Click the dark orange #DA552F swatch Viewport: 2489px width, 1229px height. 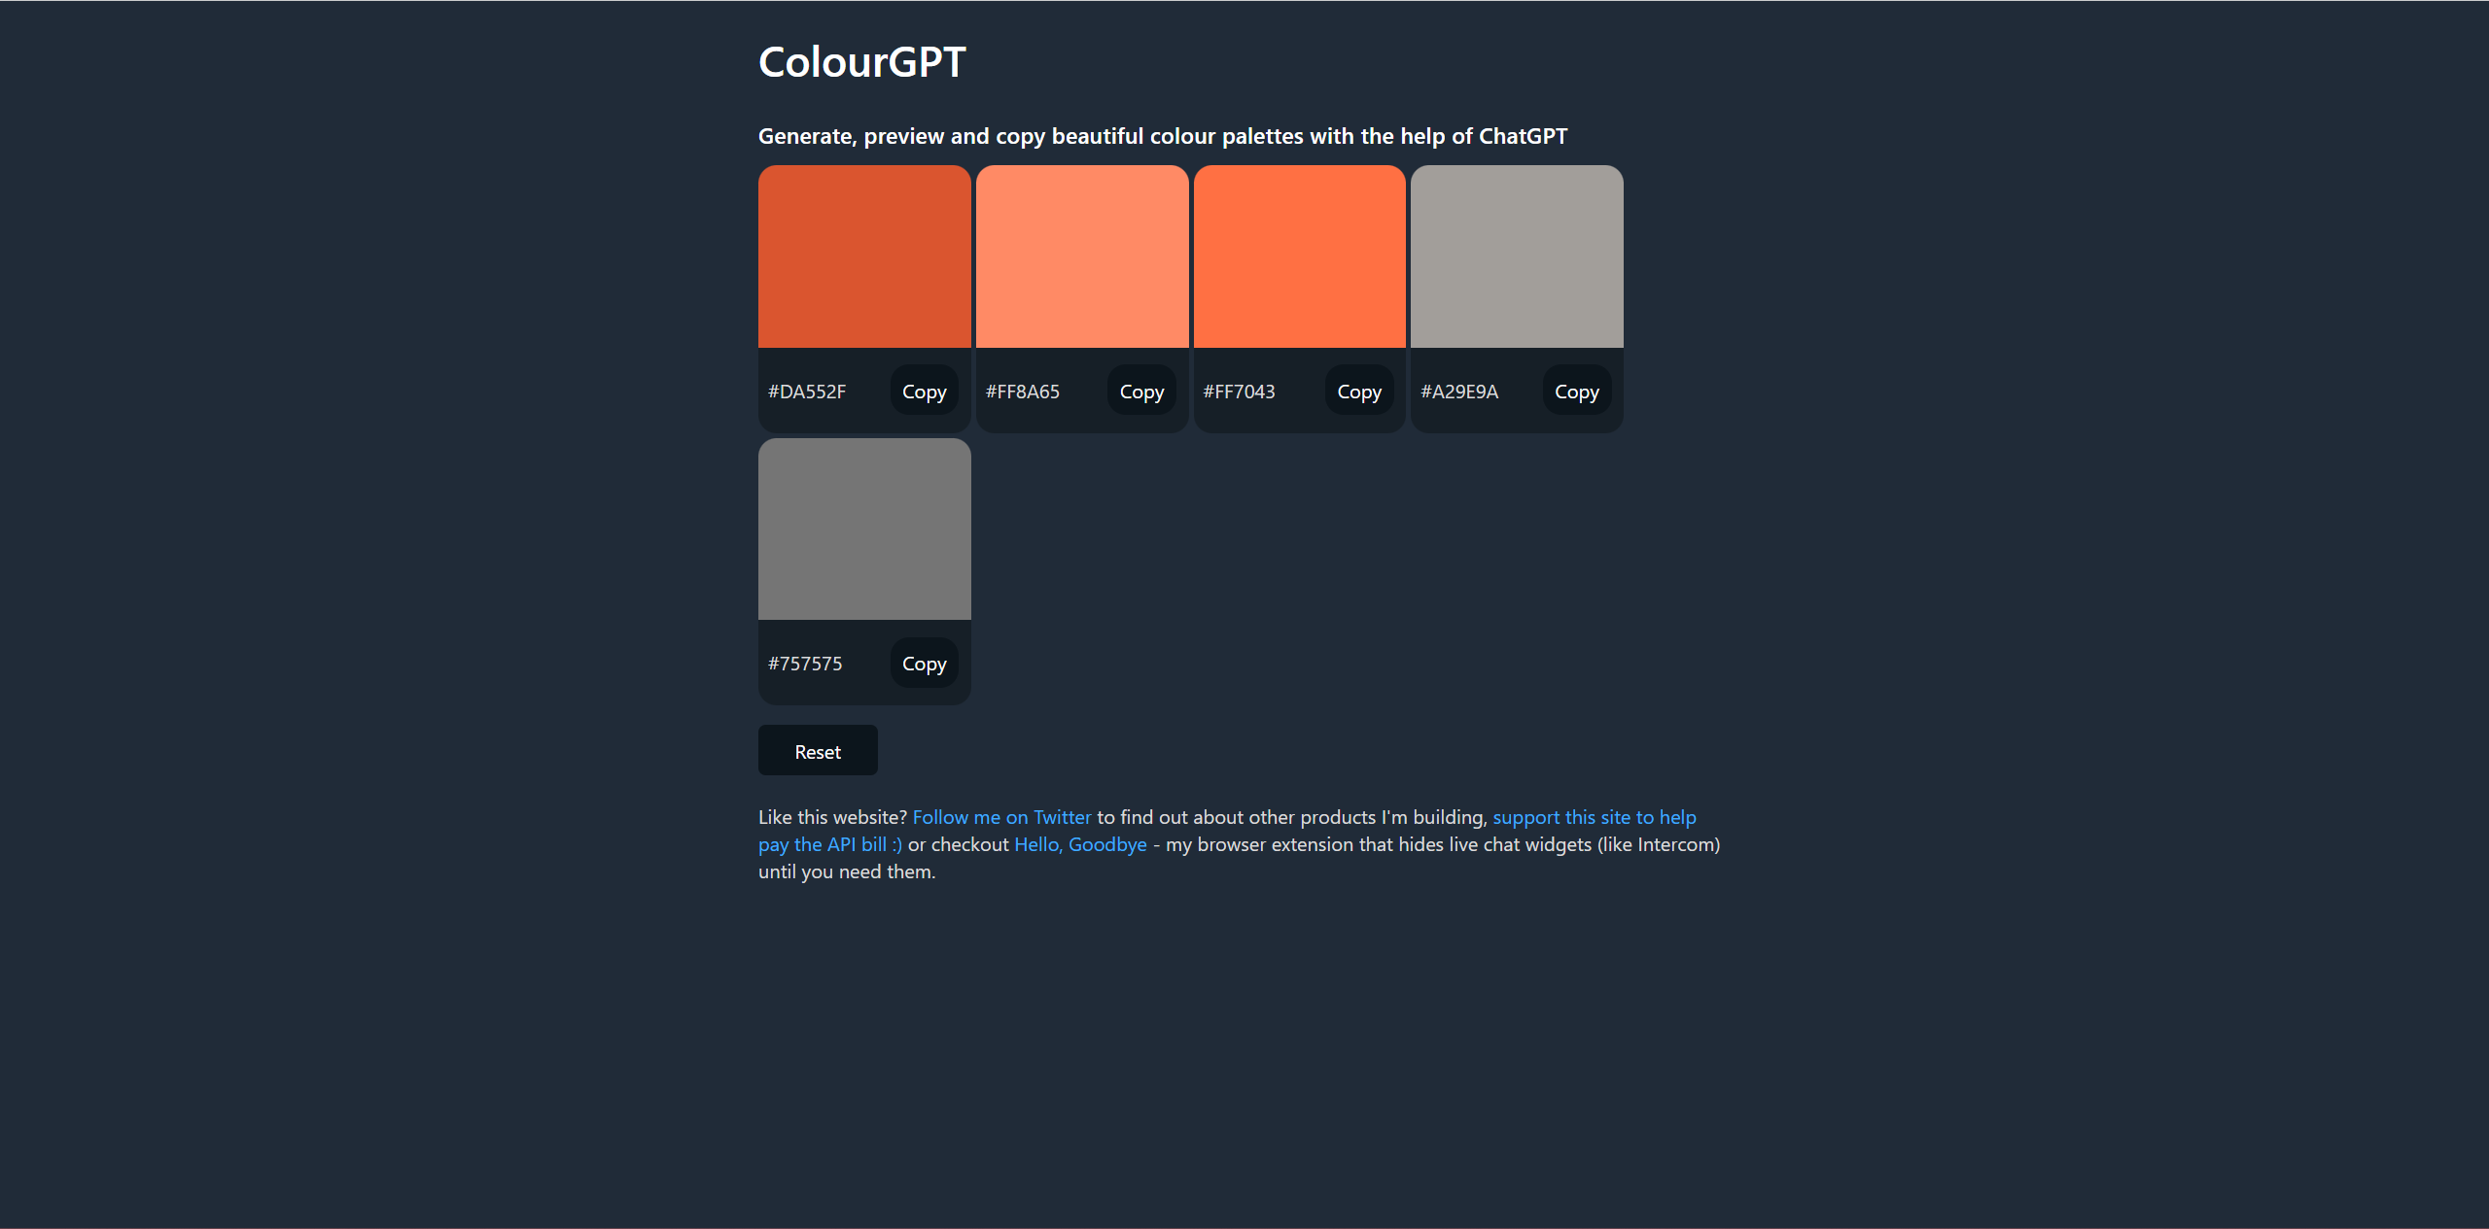[864, 256]
